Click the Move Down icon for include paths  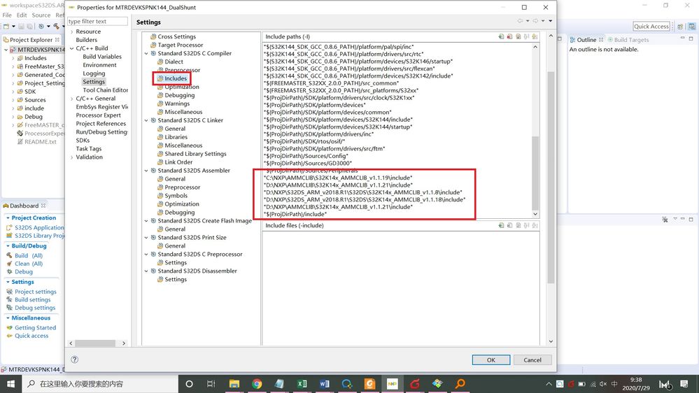[535, 36]
